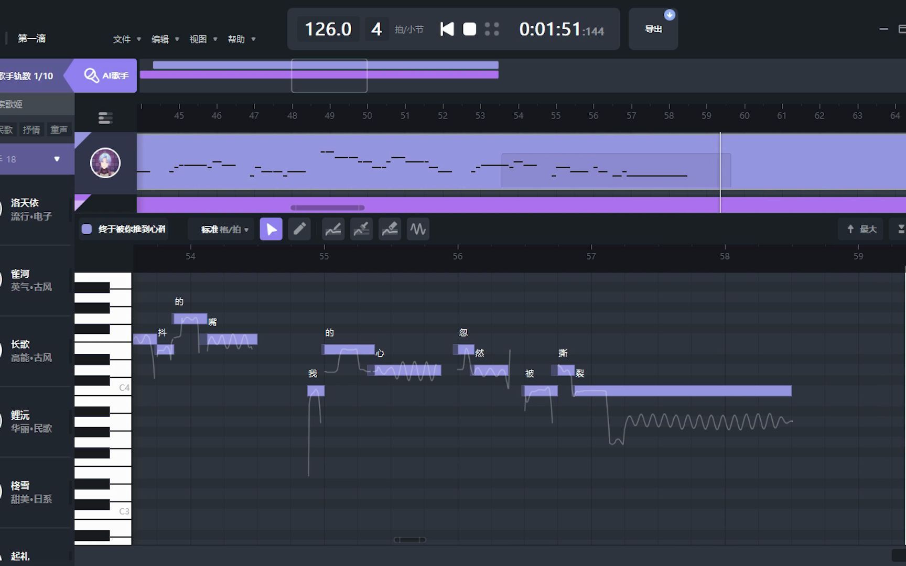
Task: Open the 帮助 menu
Action: point(242,39)
